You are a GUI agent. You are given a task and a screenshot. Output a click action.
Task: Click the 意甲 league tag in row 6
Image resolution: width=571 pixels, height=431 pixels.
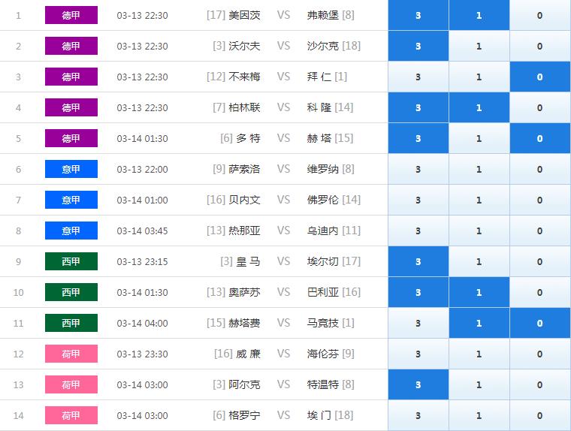tap(71, 169)
